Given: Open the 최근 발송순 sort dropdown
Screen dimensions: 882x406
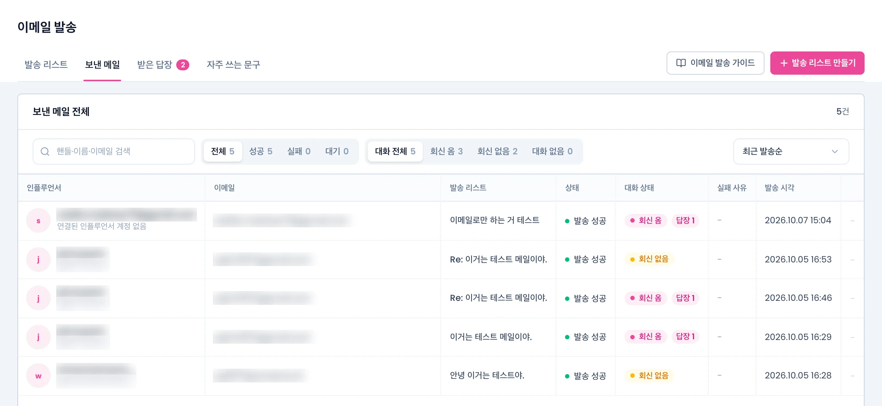Looking at the screenshot, I should [791, 152].
